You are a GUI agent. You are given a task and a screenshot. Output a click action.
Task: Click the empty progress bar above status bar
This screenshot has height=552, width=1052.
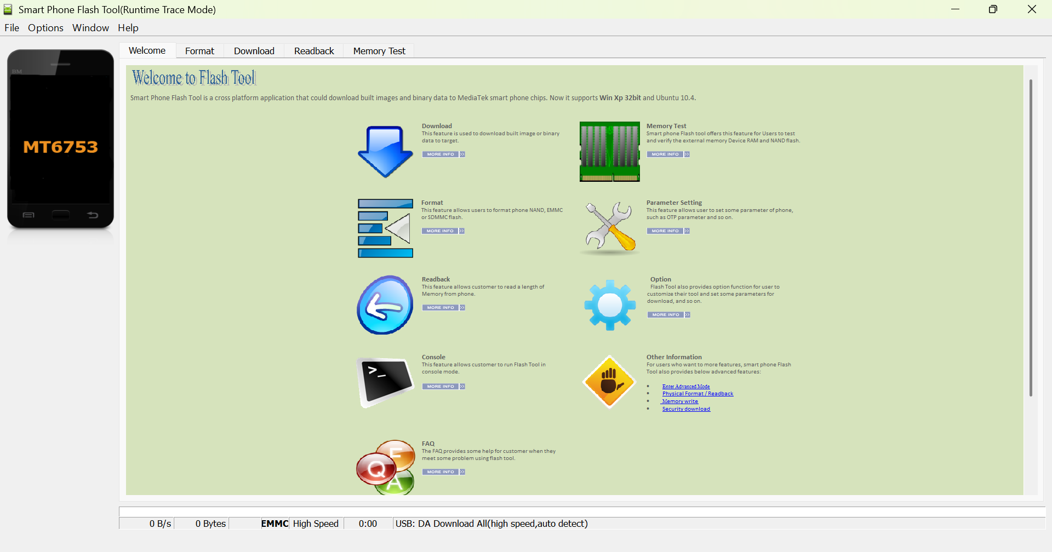point(582,512)
